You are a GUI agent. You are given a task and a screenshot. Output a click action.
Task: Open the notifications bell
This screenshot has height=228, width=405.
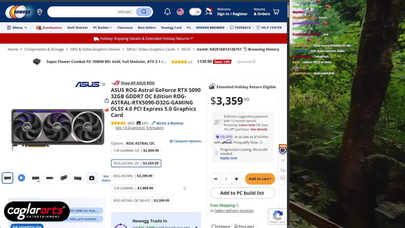pos(167,12)
